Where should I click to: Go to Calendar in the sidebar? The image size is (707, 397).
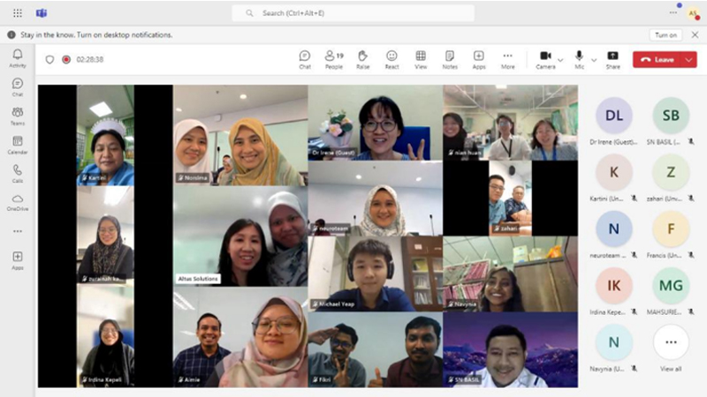17,145
